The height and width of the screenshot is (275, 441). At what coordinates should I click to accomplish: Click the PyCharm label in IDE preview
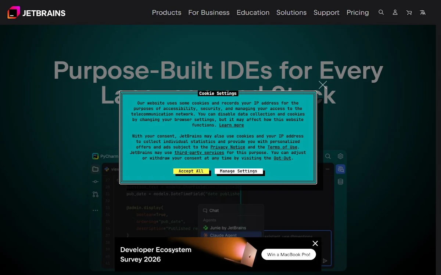pos(109,156)
